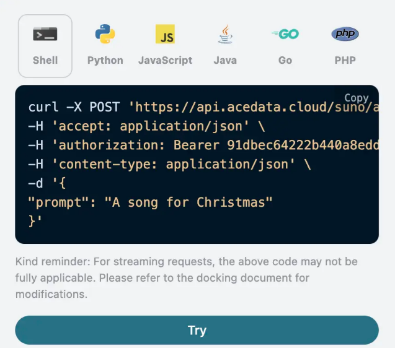Screen dimensions: 395x348
Task: Pick the yellow JS JavaScript icon
Action: [165, 34]
